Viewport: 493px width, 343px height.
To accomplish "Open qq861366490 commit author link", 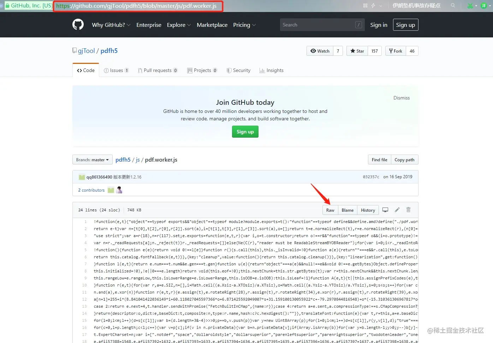I will pos(99,177).
